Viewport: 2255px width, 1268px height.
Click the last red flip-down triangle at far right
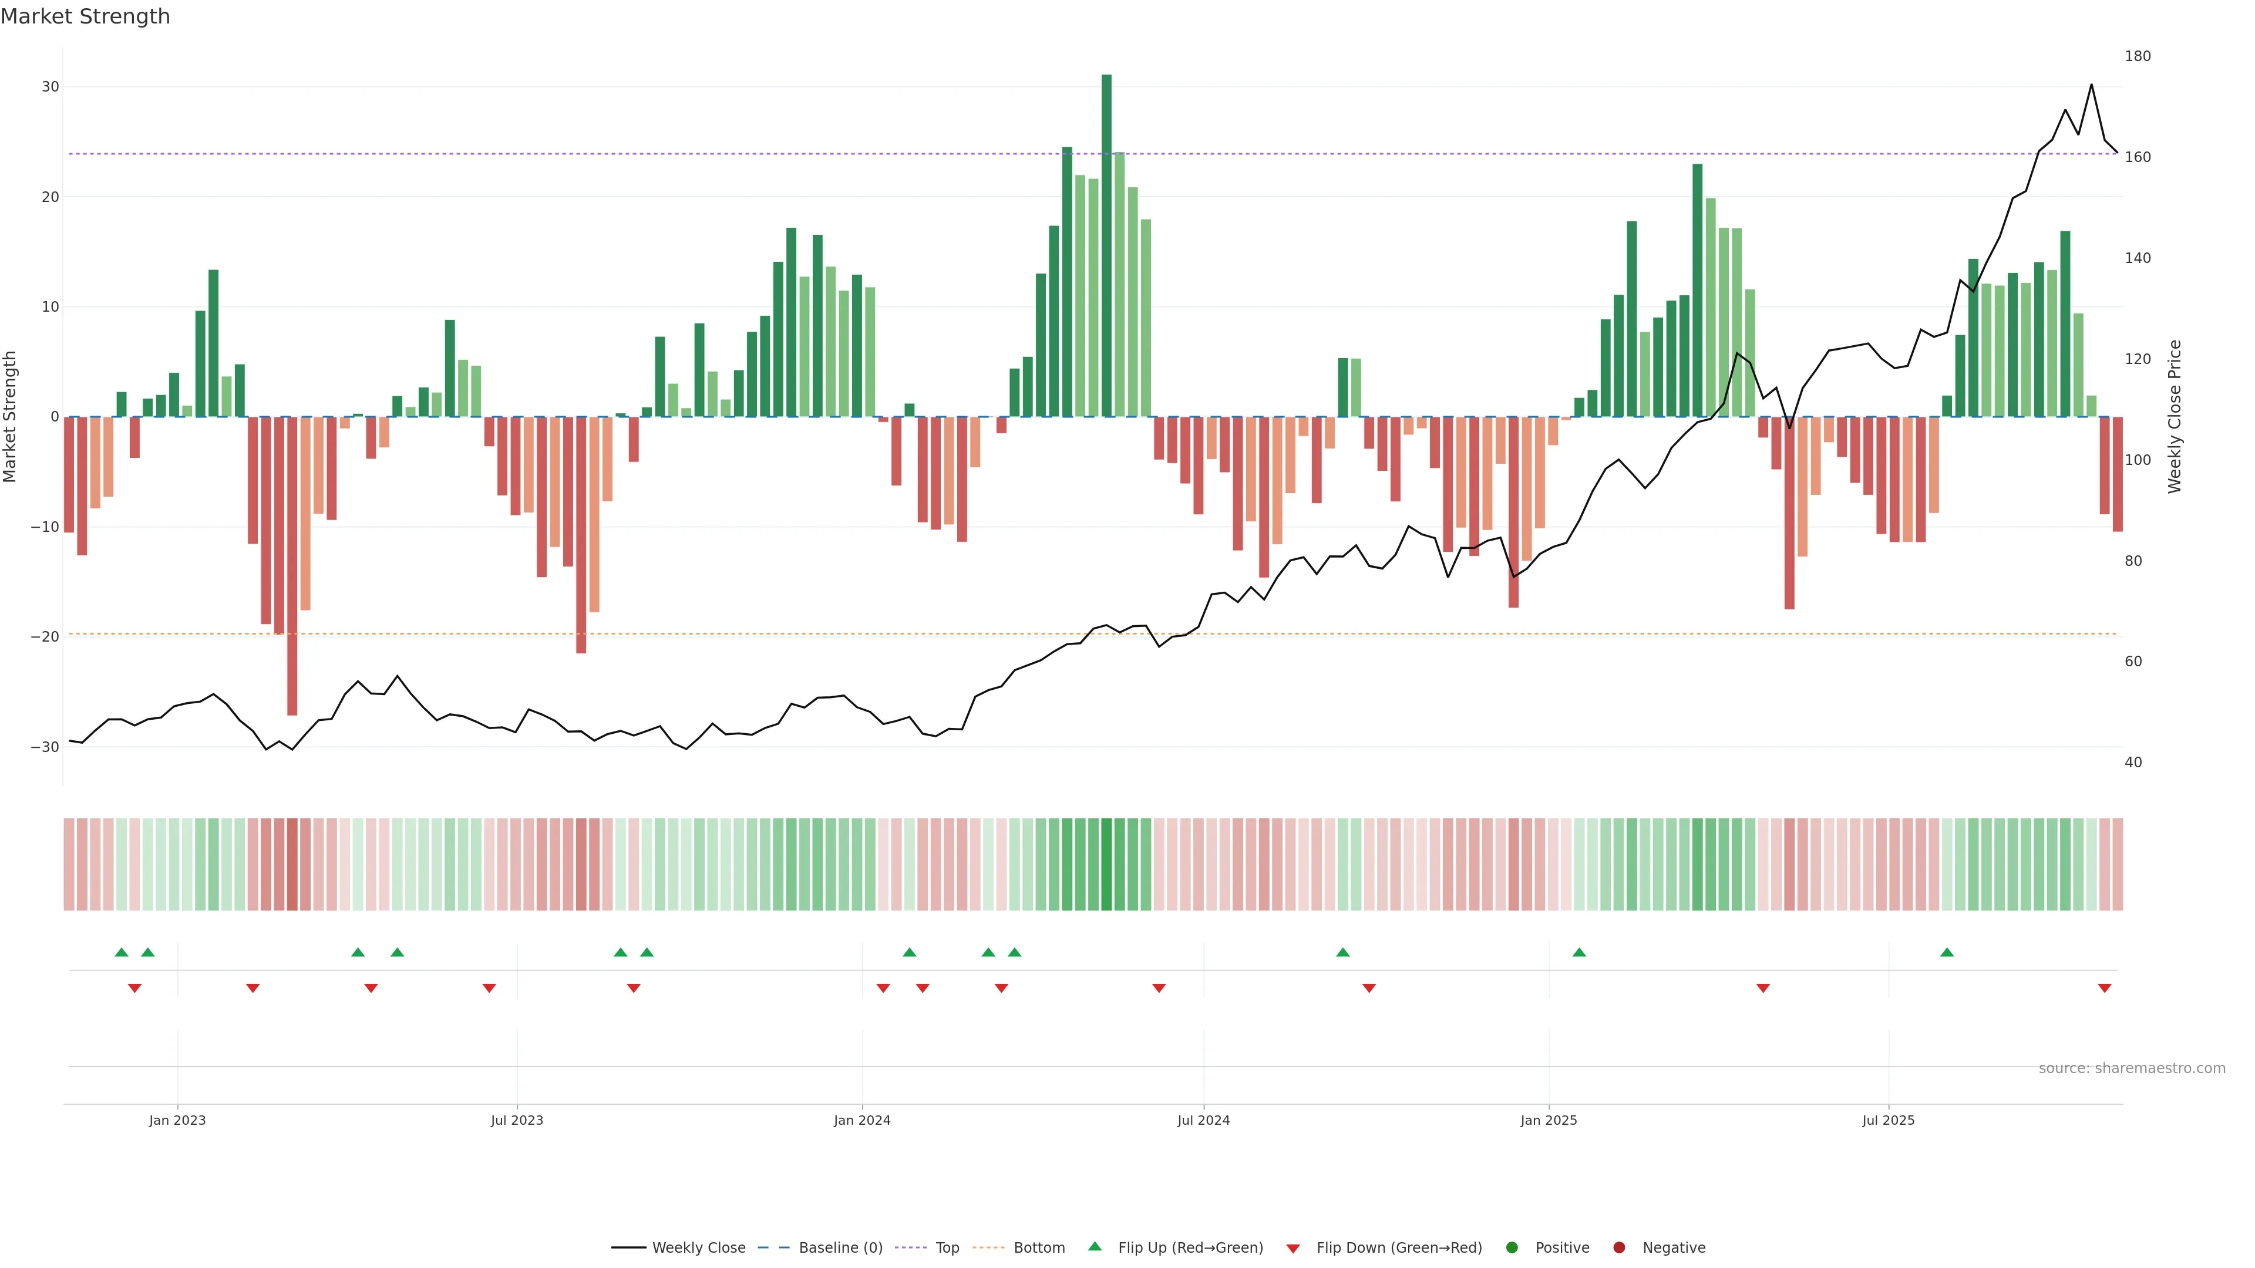[x=2105, y=988]
